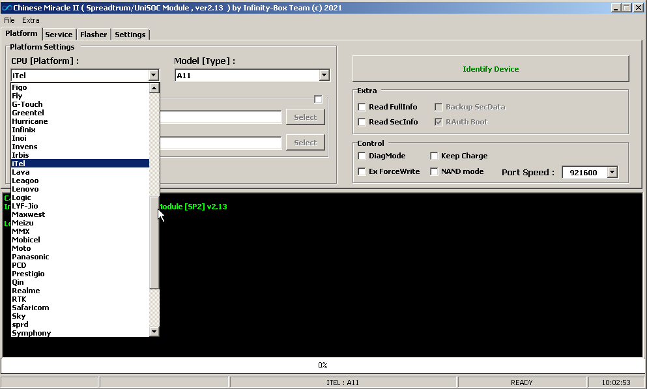Image resolution: width=647 pixels, height=389 pixels.
Task: Select Realme from the platform list
Action: 80,291
